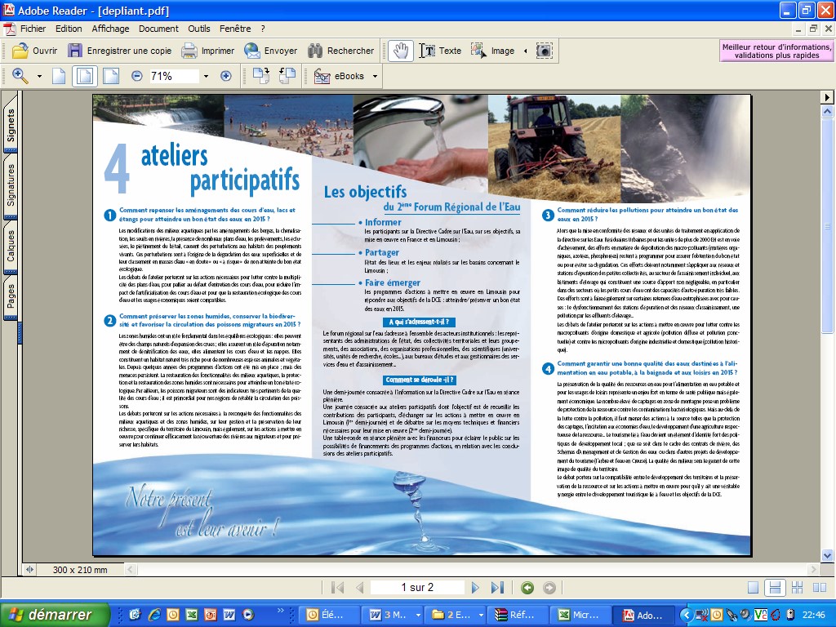Expand the zoom tool dropdown arrow

[x=39, y=76]
